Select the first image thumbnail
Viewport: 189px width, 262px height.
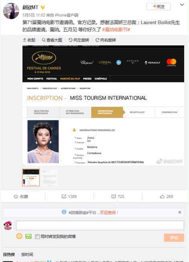(31, 177)
